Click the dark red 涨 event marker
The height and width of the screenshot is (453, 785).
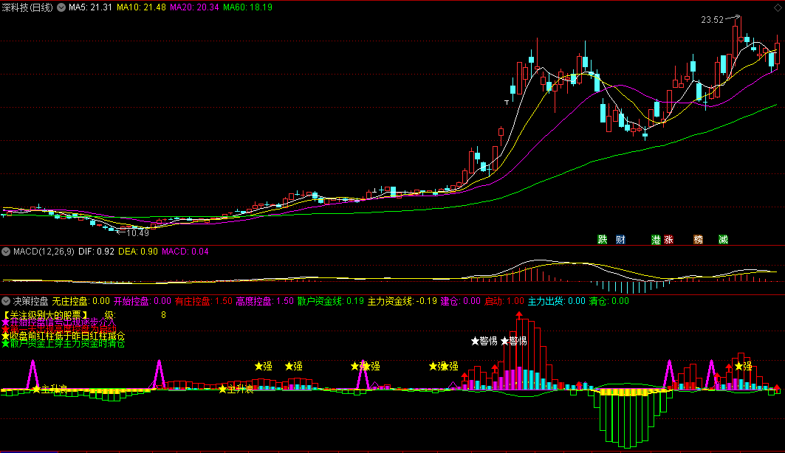click(x=668, y=240)
